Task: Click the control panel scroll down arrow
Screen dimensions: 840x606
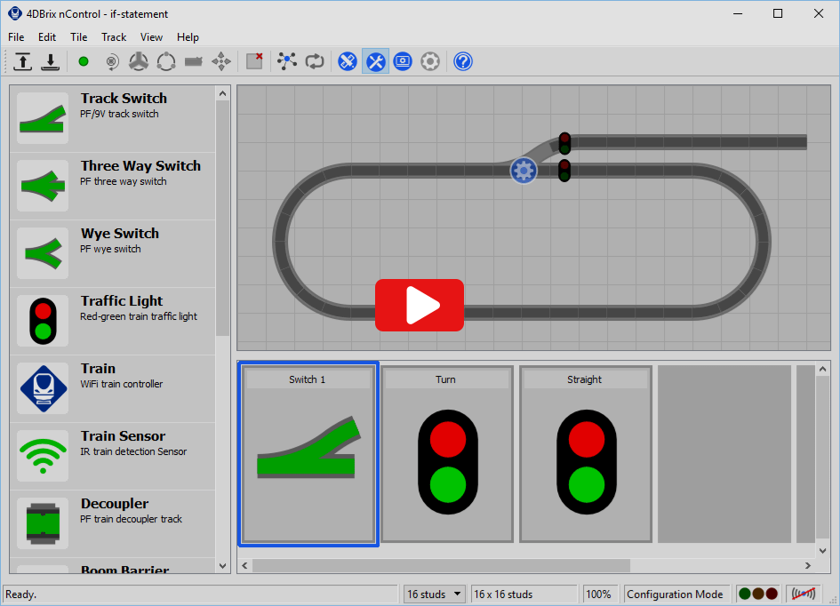Action: tap(823, 550)
